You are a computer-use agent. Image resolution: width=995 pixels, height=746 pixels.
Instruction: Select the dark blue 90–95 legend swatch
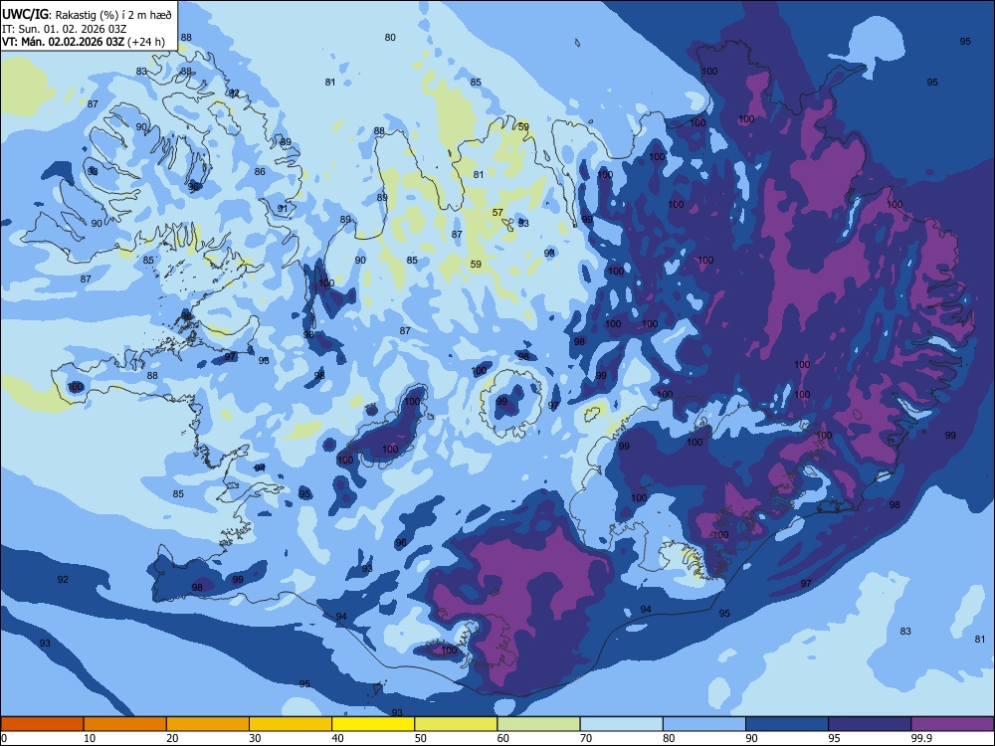(787, 724)
